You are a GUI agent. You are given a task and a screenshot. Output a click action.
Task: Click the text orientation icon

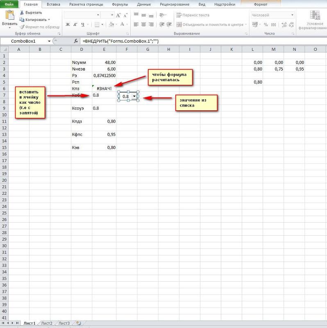coord(162,15)
